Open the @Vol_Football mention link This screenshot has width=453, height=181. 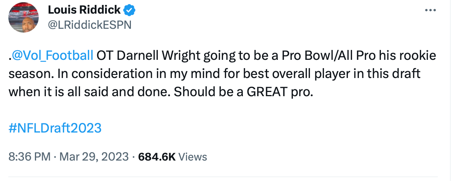[52, 56]
